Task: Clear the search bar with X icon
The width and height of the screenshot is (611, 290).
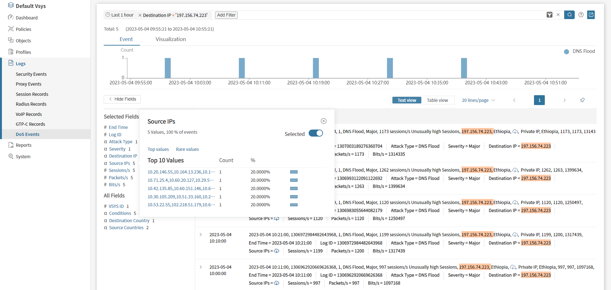Action: tap(558, 15)
